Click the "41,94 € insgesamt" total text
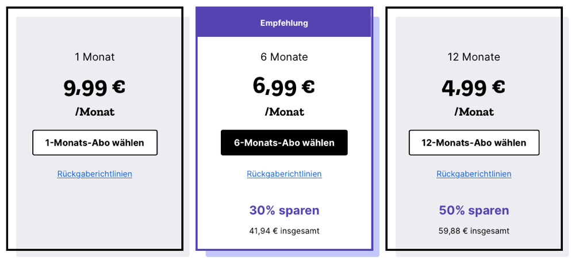 [284, 231]
